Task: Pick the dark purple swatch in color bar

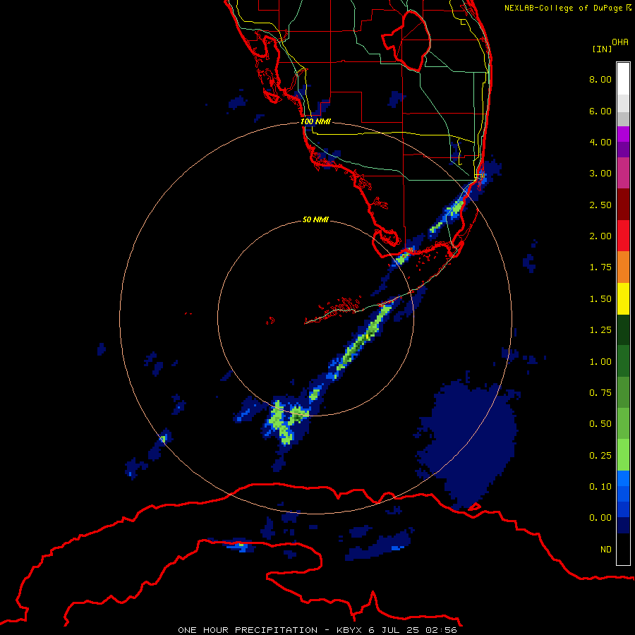Action: coord(623,150)
